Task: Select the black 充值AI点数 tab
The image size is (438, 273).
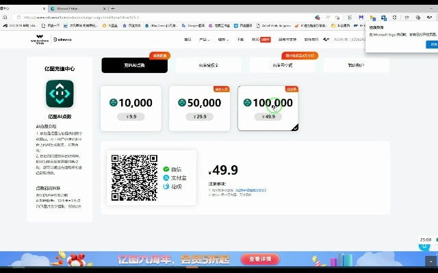Action: coord(135,66)
